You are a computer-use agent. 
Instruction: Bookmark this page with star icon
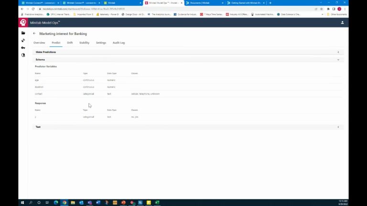coord(321,9)
